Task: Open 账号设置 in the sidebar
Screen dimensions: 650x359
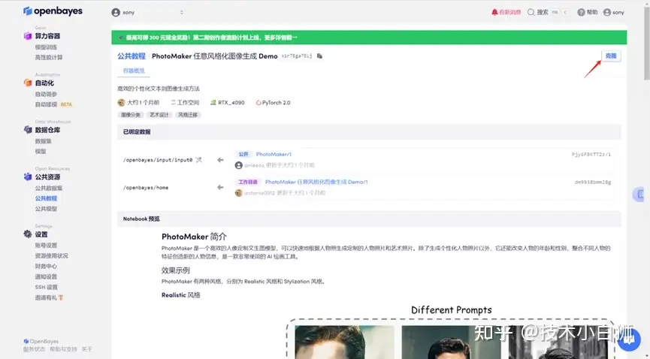Action: click(x=46, y=246)
